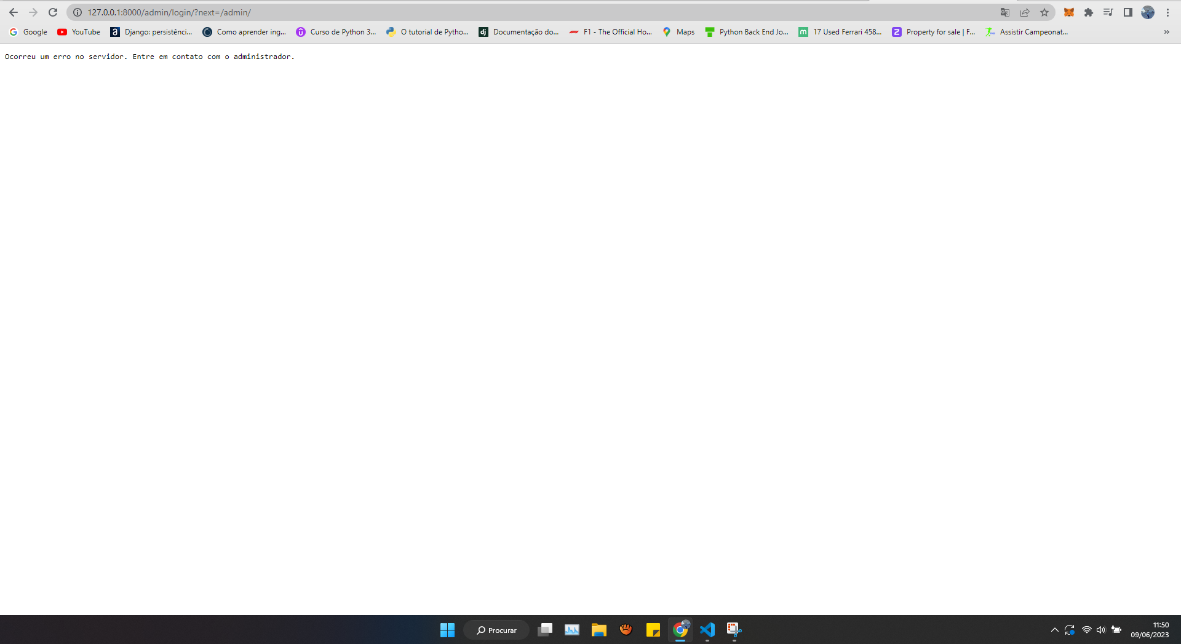Click the sync status tray icon
The width and height of the screenshot is (1181, 644).
click(x=1070, y=630)
